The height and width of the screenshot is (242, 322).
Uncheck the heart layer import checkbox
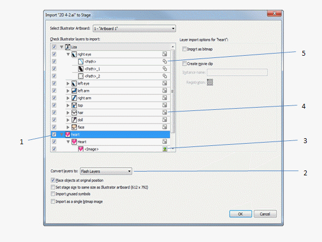pos(54,134)
